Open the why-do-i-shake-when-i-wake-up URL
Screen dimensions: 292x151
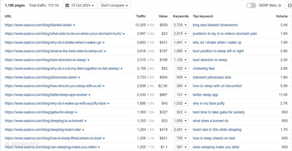[53, 42]
